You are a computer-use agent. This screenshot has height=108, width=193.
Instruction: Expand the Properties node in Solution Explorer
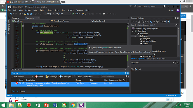[x=135, y=33]
